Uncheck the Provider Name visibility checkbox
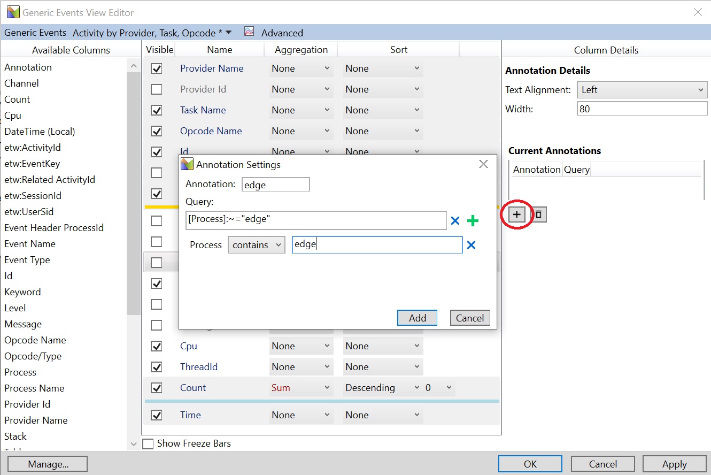Screen dimensions: 711x475 157,68
